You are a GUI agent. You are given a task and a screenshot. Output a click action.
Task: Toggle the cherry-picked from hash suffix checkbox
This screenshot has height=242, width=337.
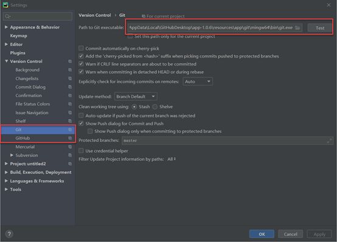click(x=81, y=56)
